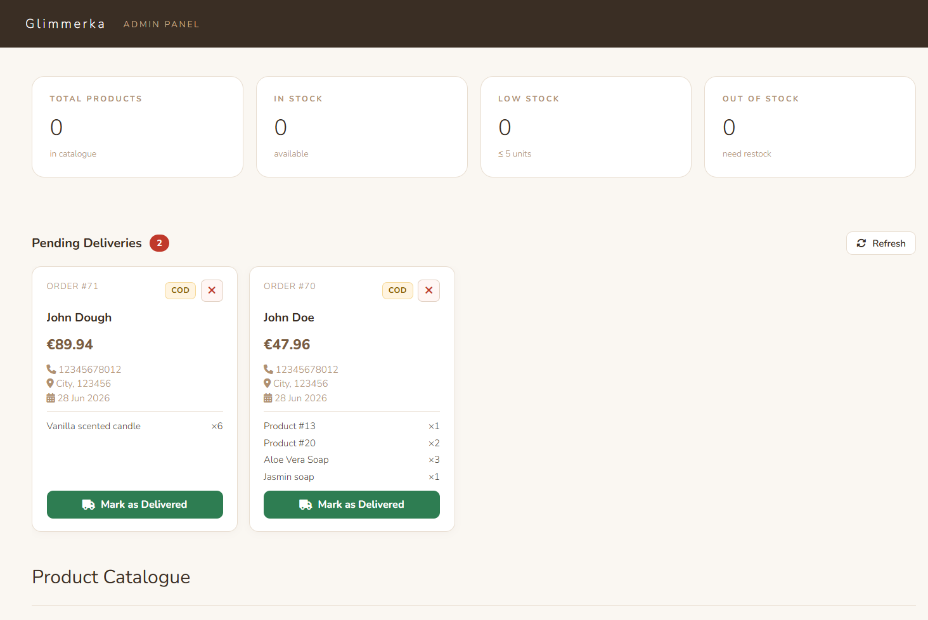
Task: Mark John Dough's order as delivered
Action: point(135,505)
